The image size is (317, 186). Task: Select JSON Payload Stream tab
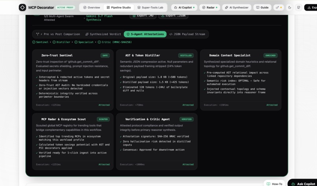[x=187, y=34]
